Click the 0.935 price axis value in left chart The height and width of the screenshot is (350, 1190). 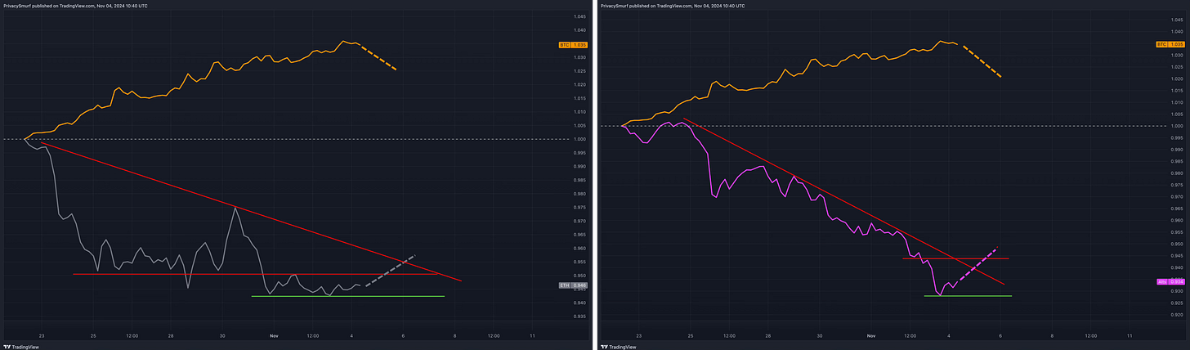579,316
